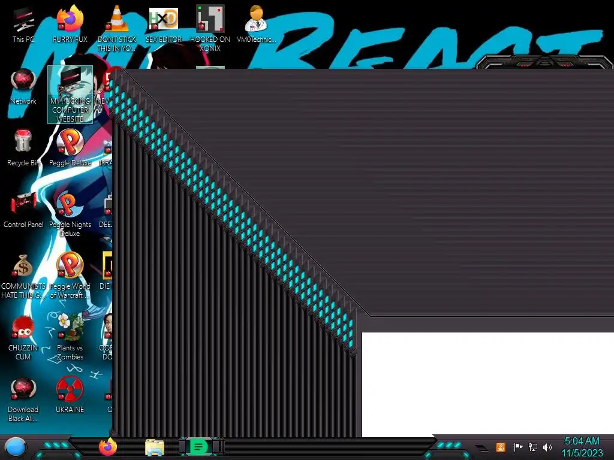This screenshot has height=460, width=614.
Task: Launch the HxD hex editor desktop shortcut
Action: [163, 24]
